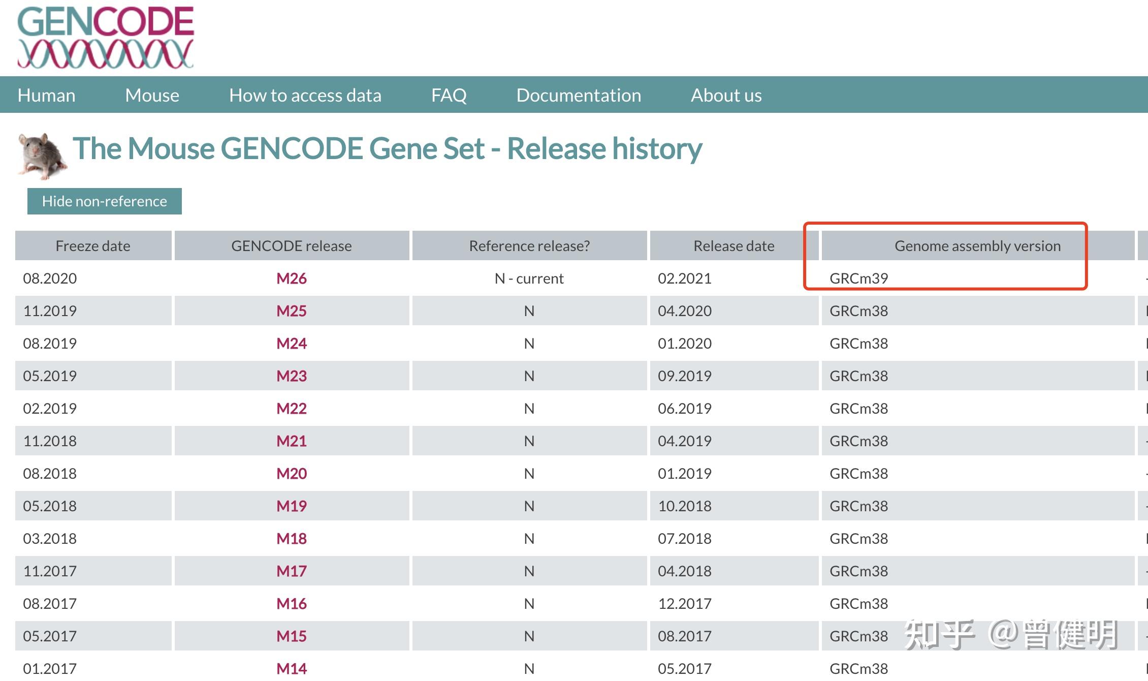Click the GENCODE logo
1148x681 pixels.
point(105,37)
